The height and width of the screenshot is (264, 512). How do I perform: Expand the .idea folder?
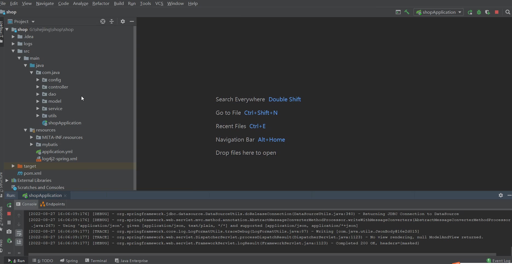click(13, 36)
